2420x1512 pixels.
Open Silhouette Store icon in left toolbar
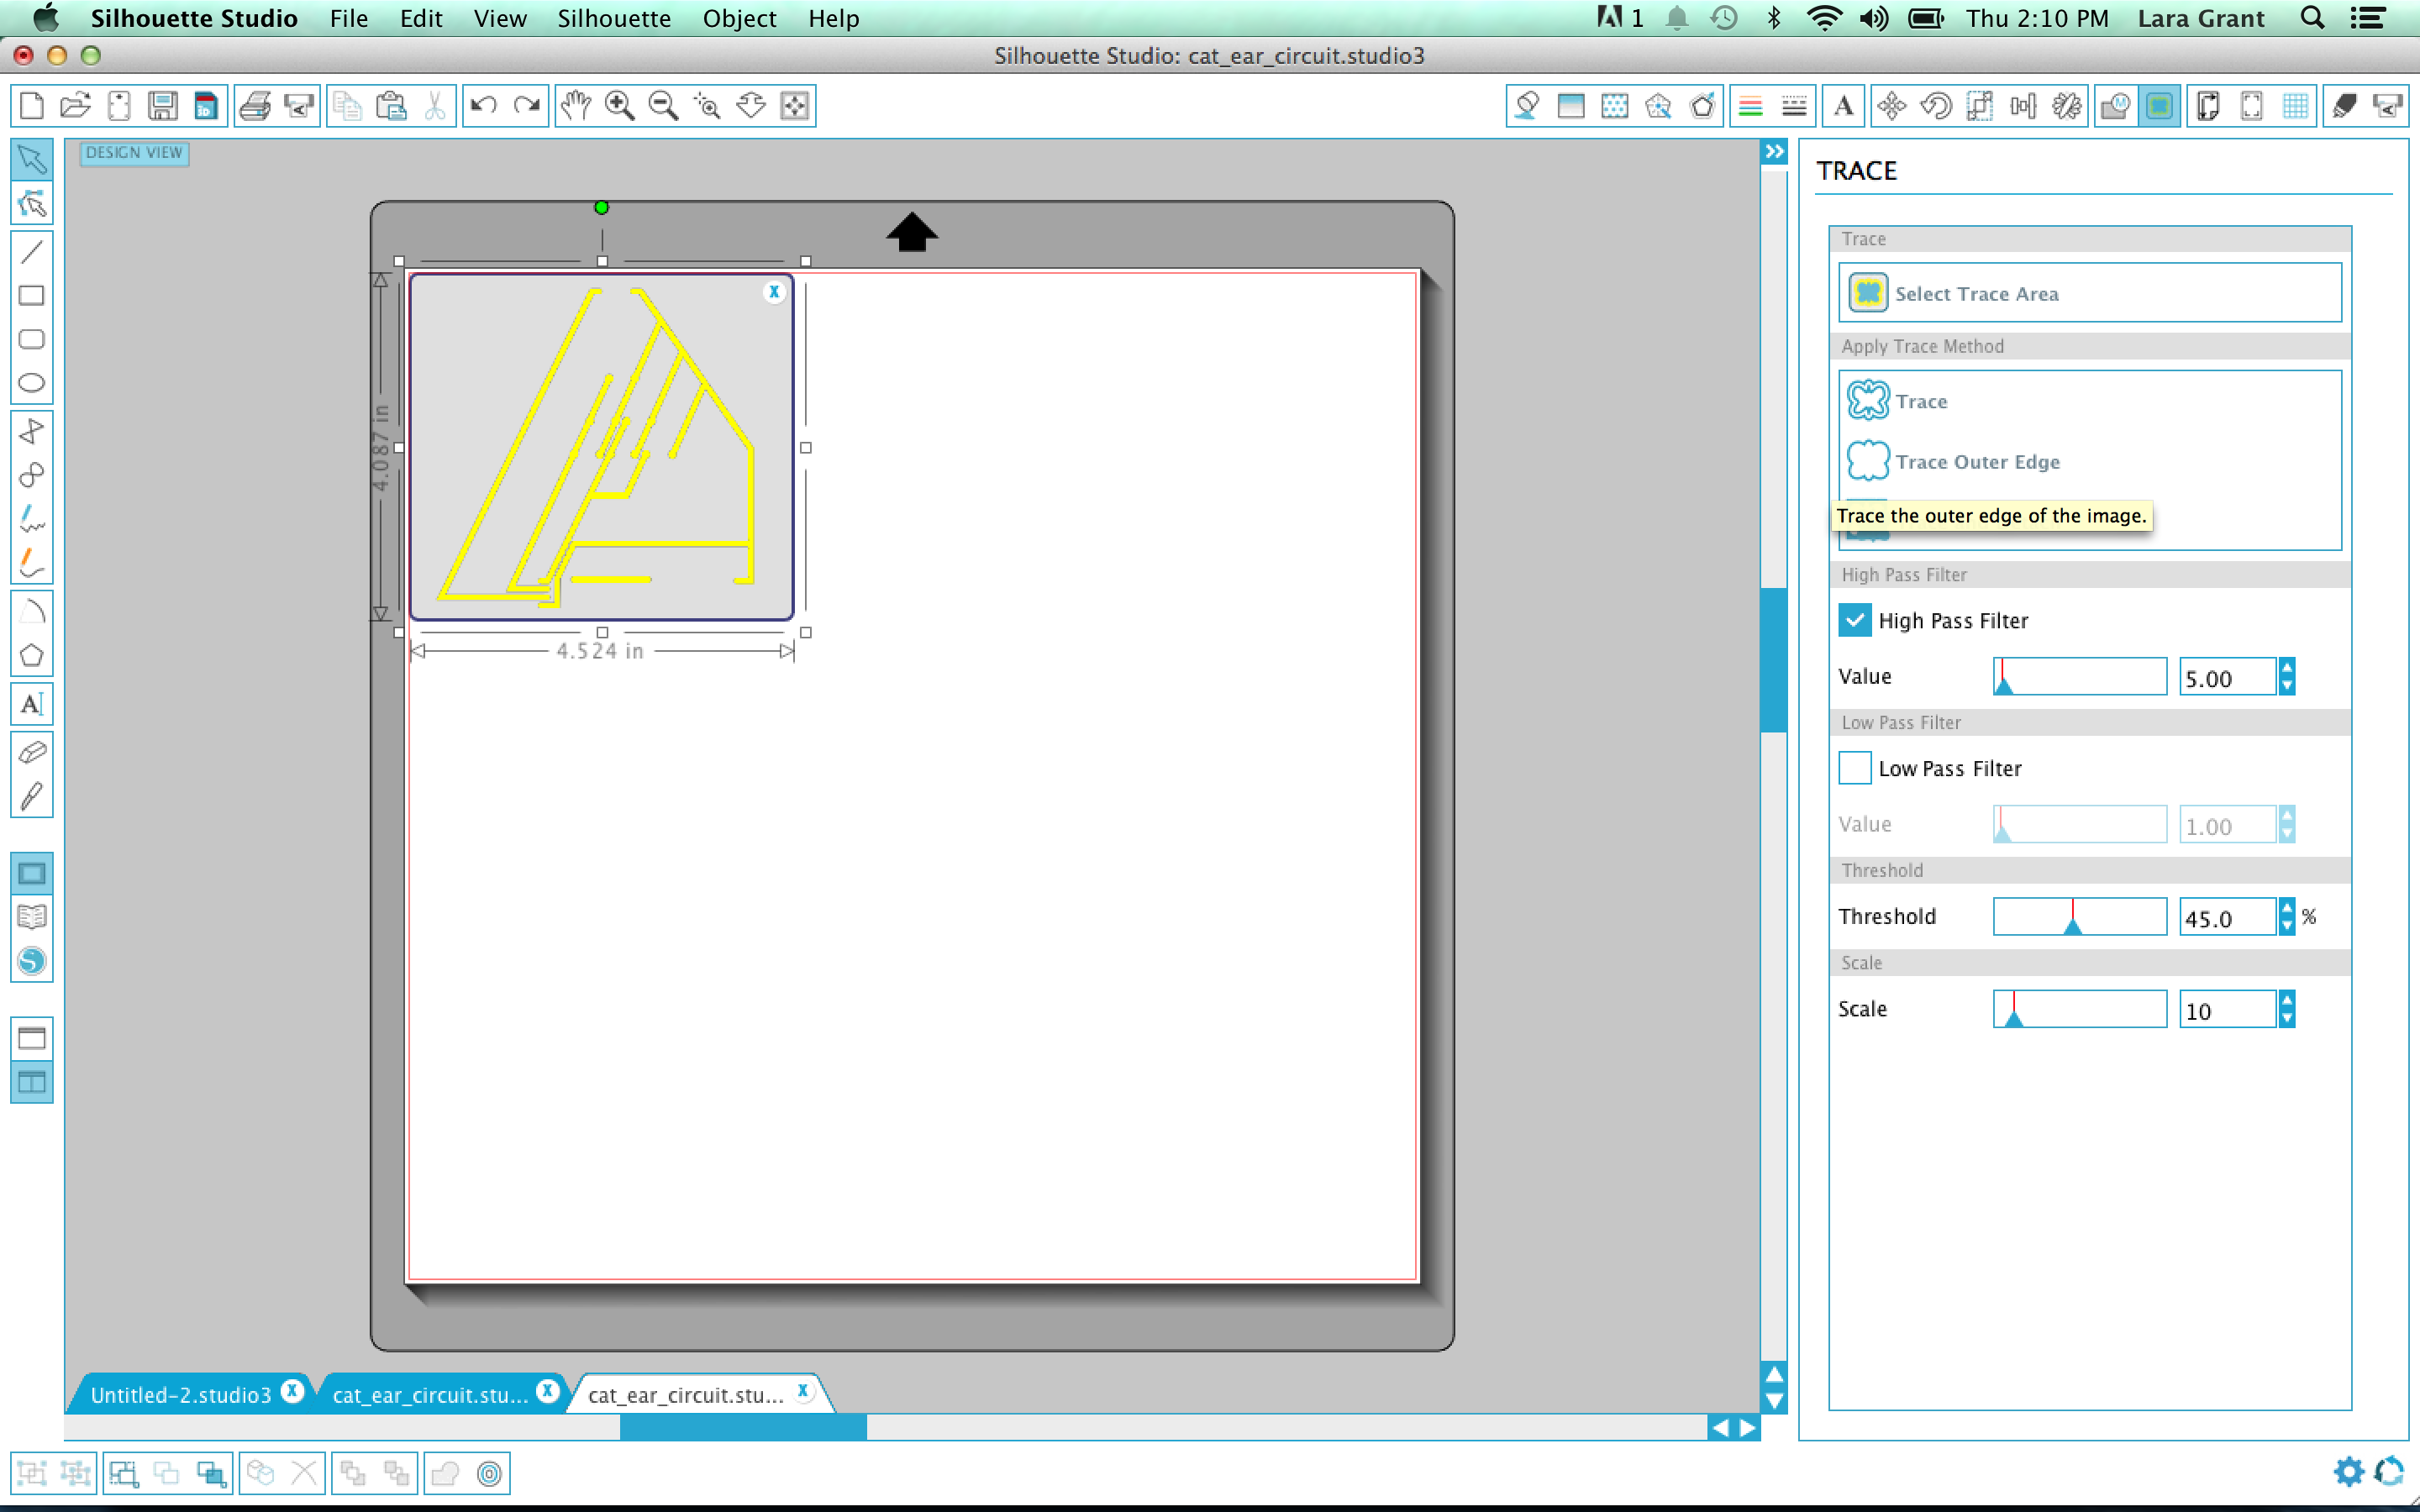pyautogui.click(x=32, y=961)
